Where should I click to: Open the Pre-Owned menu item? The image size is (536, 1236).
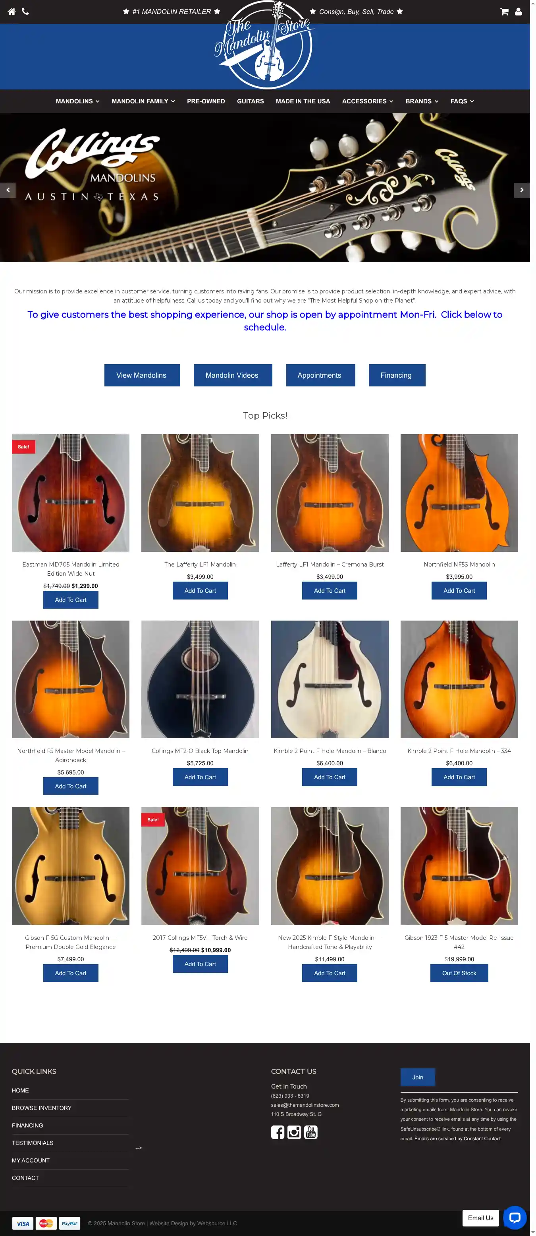206,101
